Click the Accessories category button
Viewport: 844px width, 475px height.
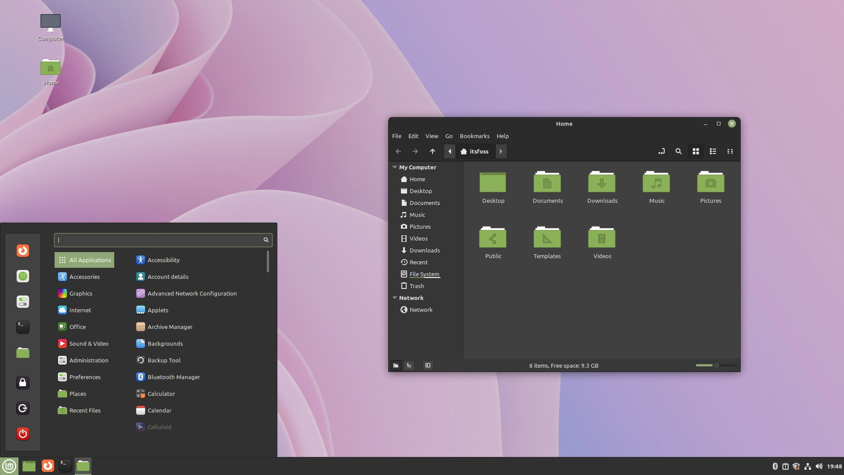tap(85, 277)
